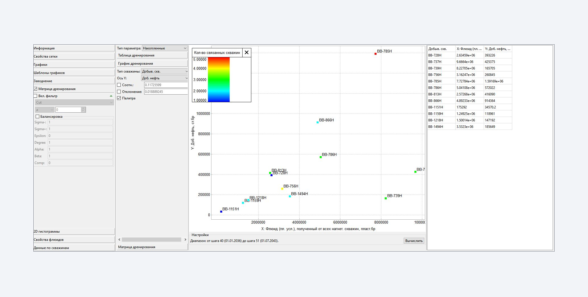588x297 pixels.
Task: Open the Ось Y dropdown
Action: pyautogui.click(x=164, y=78)
